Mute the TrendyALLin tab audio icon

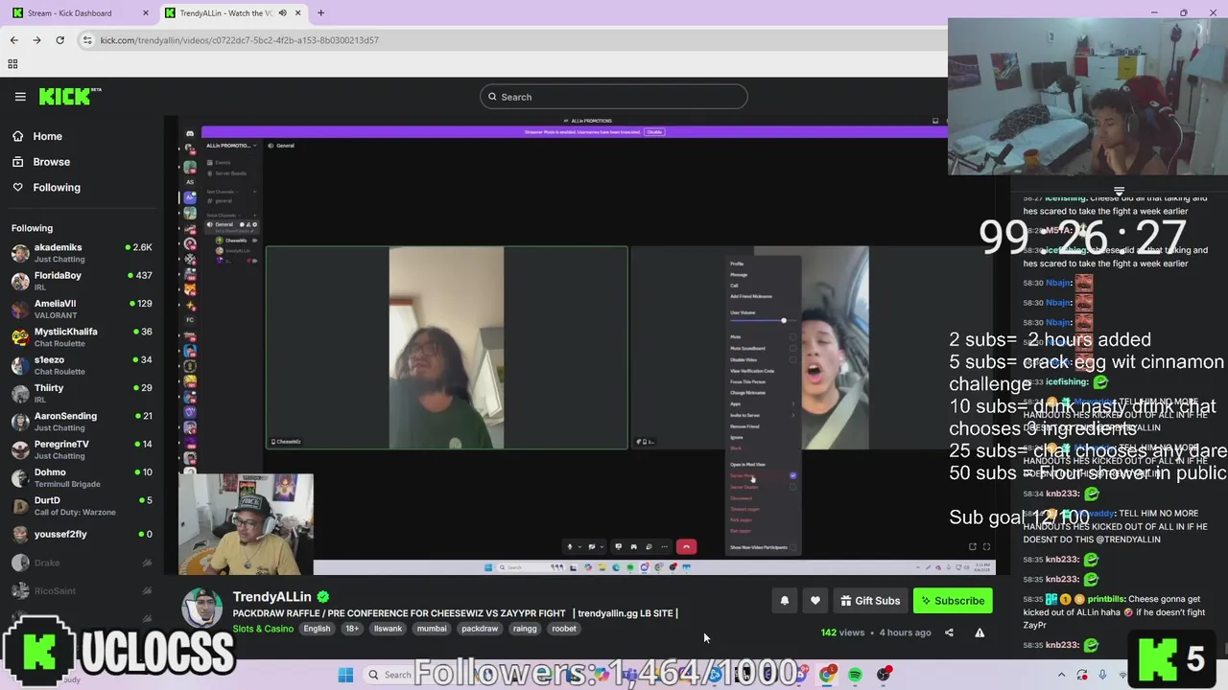pyautogui.click(x=282, y=13)
